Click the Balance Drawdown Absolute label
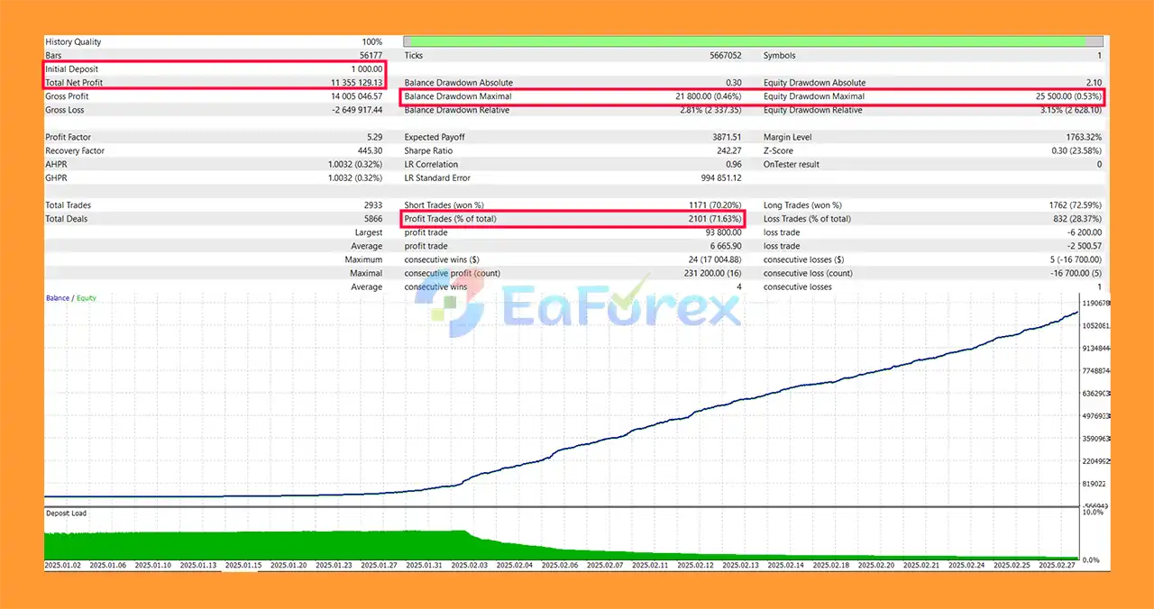The image size is (1154, 609). click(x=458, y=83)
